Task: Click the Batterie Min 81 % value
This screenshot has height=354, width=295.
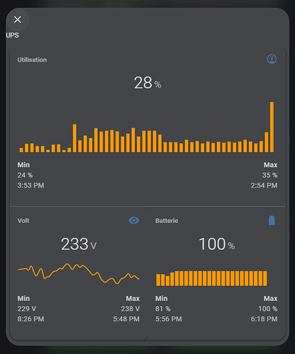Action: click(163, 309)
